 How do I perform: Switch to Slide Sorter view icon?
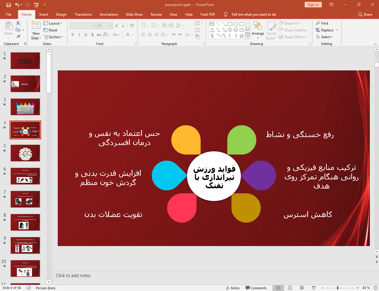pyautogui.click(x=290, y=288)
